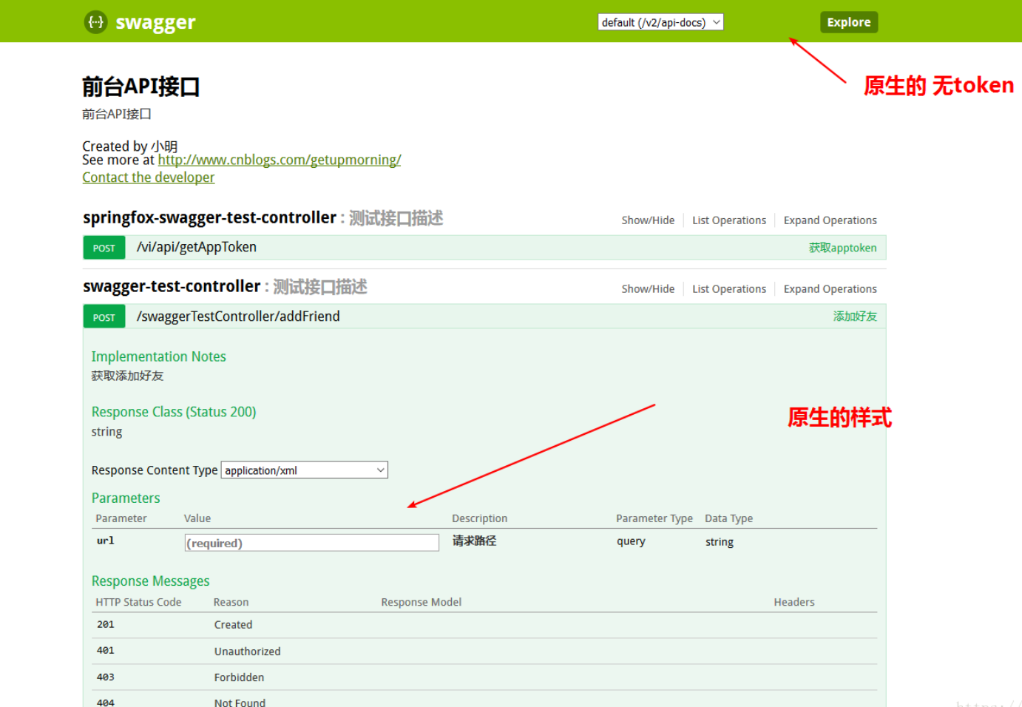Image resolution: width=1022 pixels, height=707 pixels.
Task: Click the 403 status code cell
Action: [106, 677]
